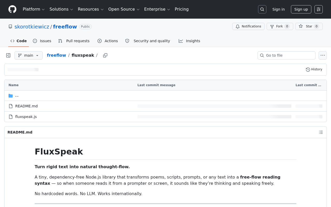
Task: Open the README.md file
Action: (x=26, y=106)
